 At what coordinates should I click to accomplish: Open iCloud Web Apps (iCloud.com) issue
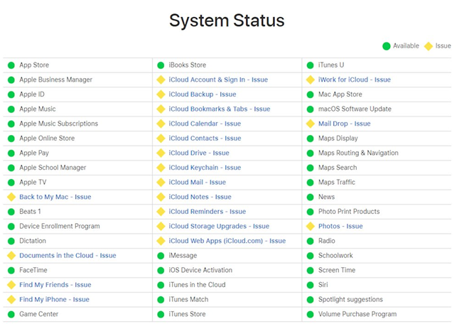227,241
